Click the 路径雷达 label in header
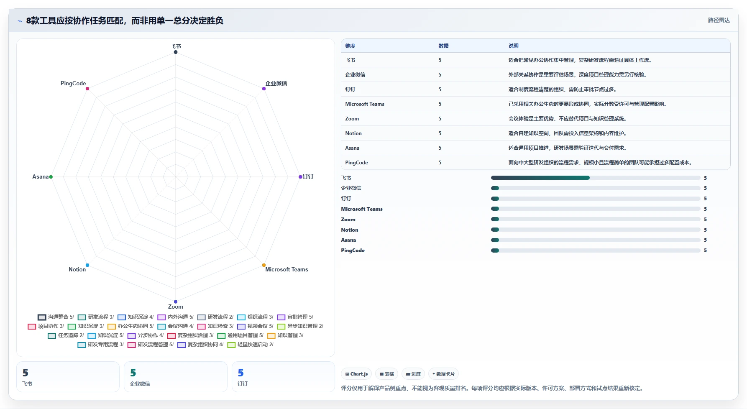The width and height of the screenshot is (747, 409). [x=719, y=20]
